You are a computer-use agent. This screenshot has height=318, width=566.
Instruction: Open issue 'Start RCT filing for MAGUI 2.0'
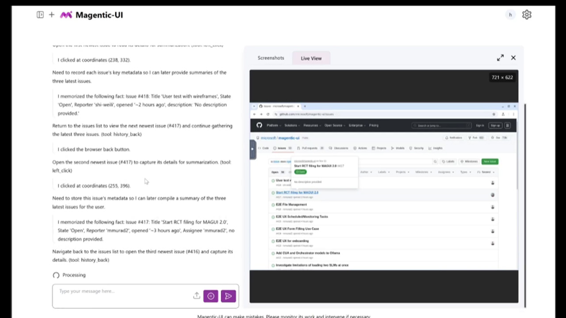[297, 193]
